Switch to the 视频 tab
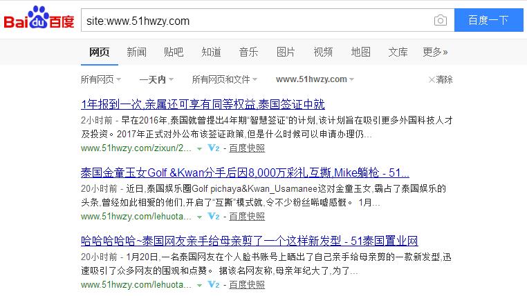Screen dimensions: 527x296 click(x=323, y=52)
